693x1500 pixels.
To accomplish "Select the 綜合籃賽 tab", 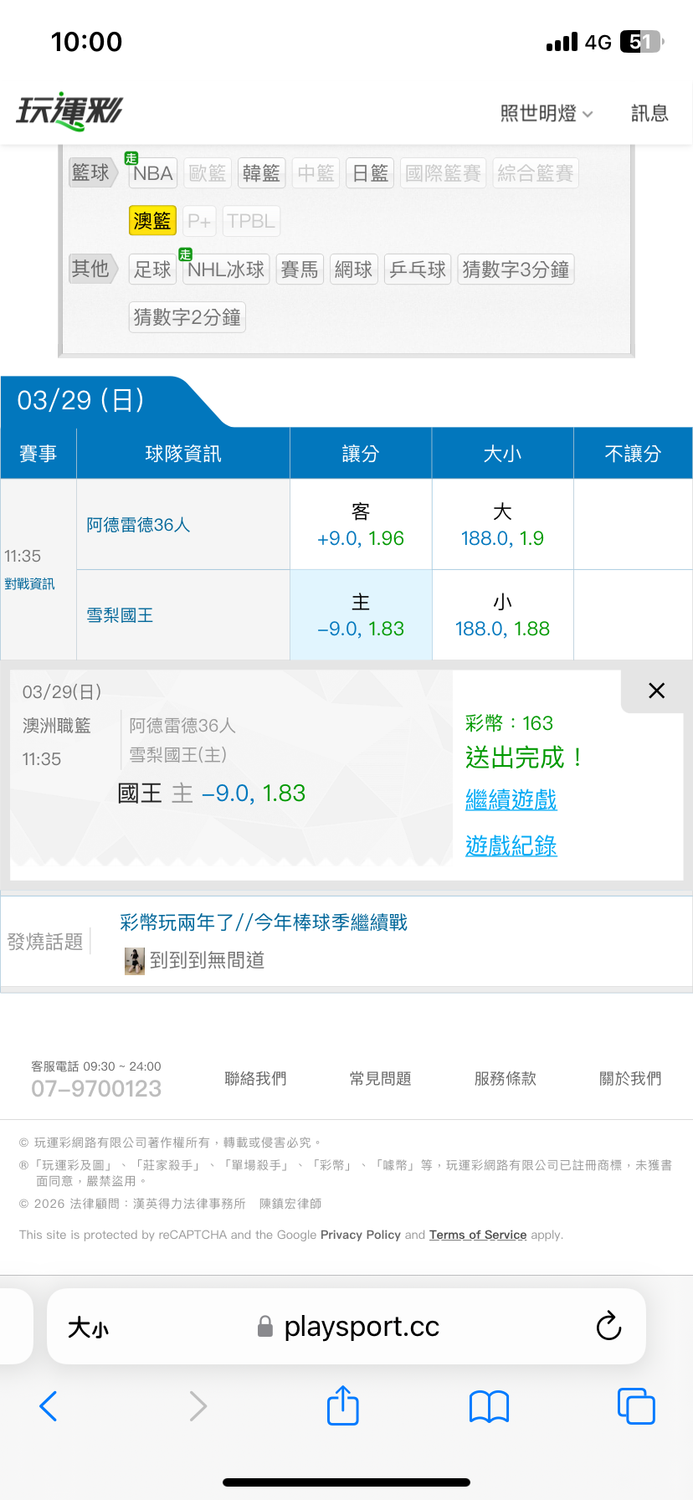I will coord(535,173).
